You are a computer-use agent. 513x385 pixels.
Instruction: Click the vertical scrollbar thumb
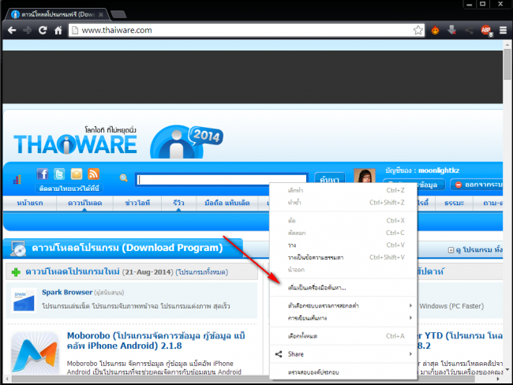[x=507, y=64]
